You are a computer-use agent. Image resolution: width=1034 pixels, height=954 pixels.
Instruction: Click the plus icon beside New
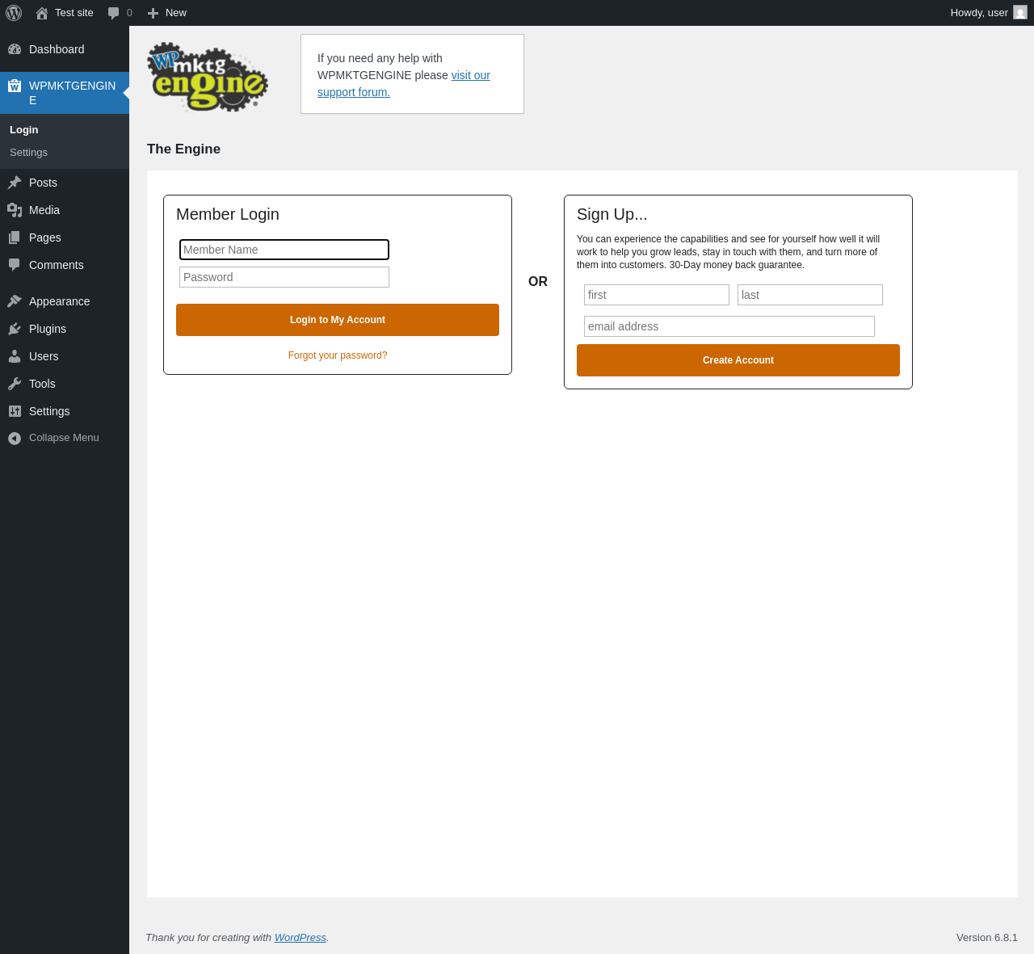click(153, 13)
